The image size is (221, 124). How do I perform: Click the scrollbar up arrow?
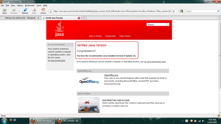tap(219, 21)
